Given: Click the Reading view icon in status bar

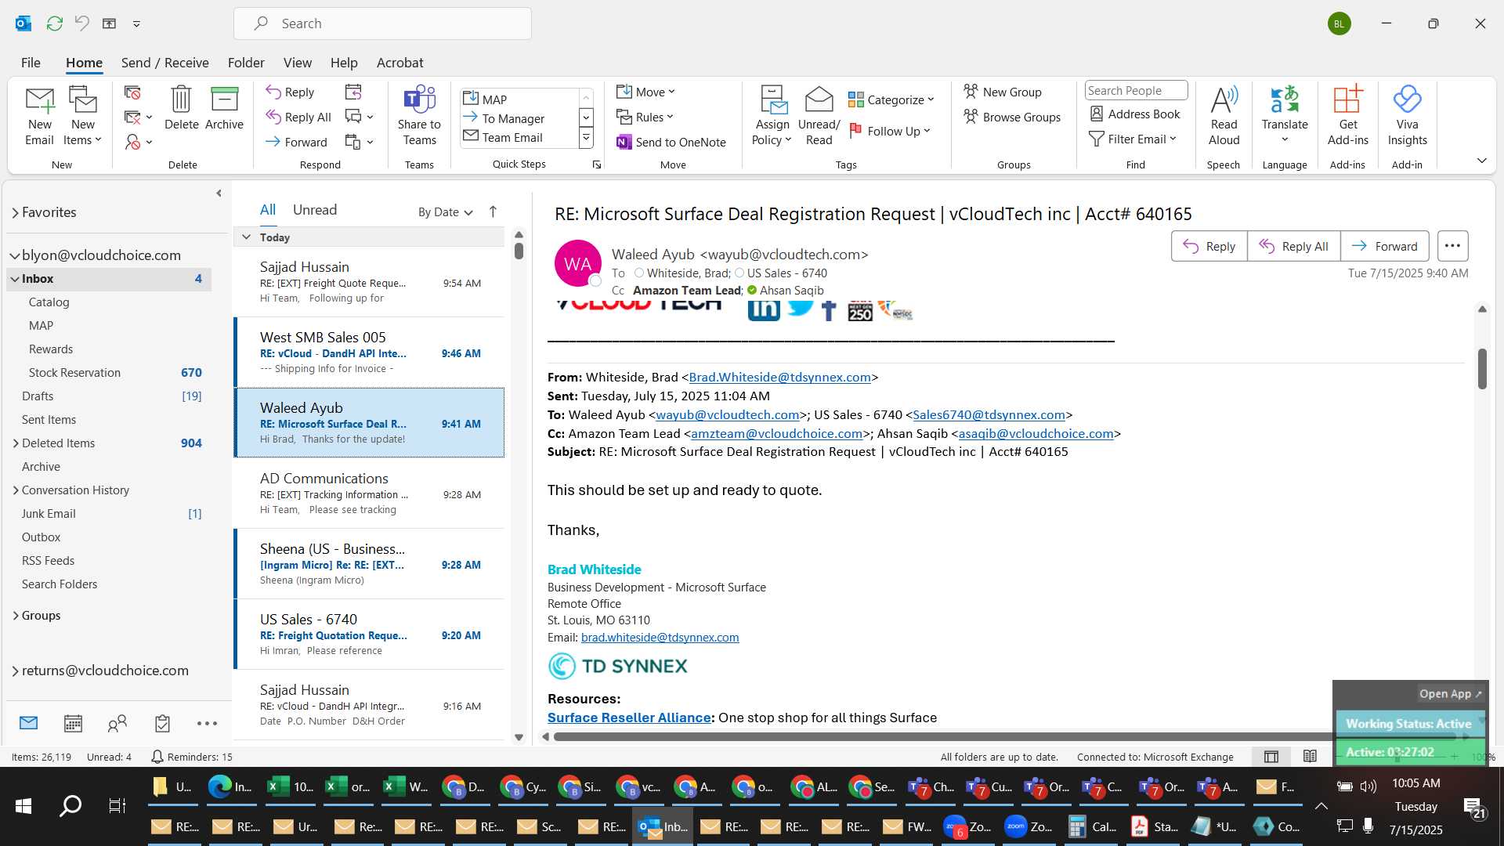Looking at the screenshot, I should tap(1310, 757).
